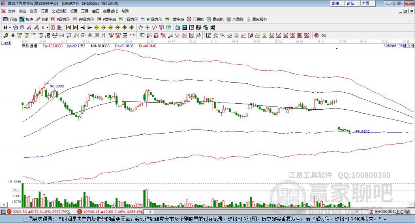This screenshot has height=223, width=415.
Task: Open the 行情 quotes view
Action: 10,19
